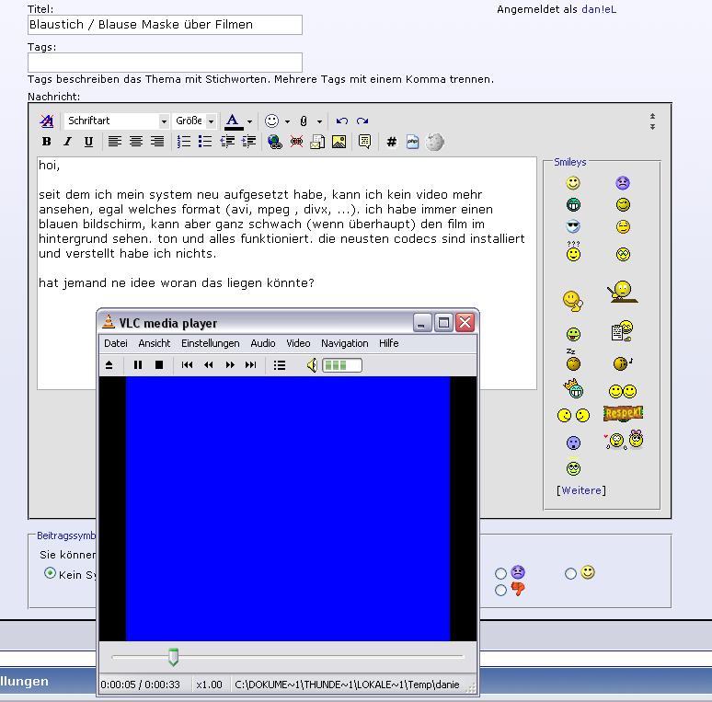The width and height of the screenshot is (712, 702).
Task: Wrap selection in quote tags
Action: tap(364, 142)
